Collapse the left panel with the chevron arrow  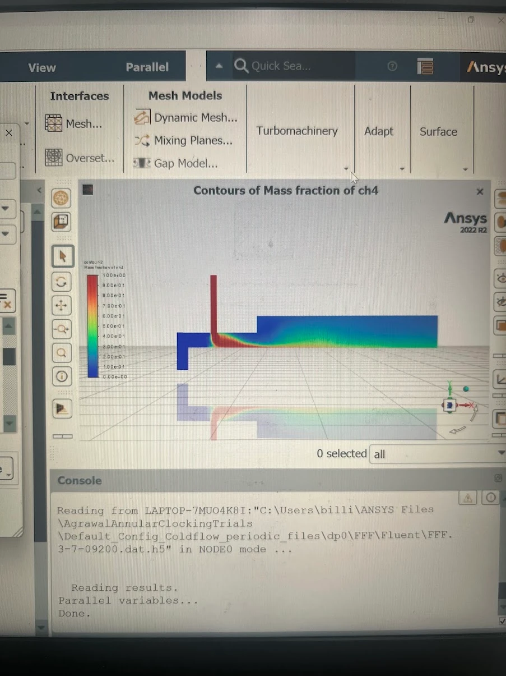point(39,191)
